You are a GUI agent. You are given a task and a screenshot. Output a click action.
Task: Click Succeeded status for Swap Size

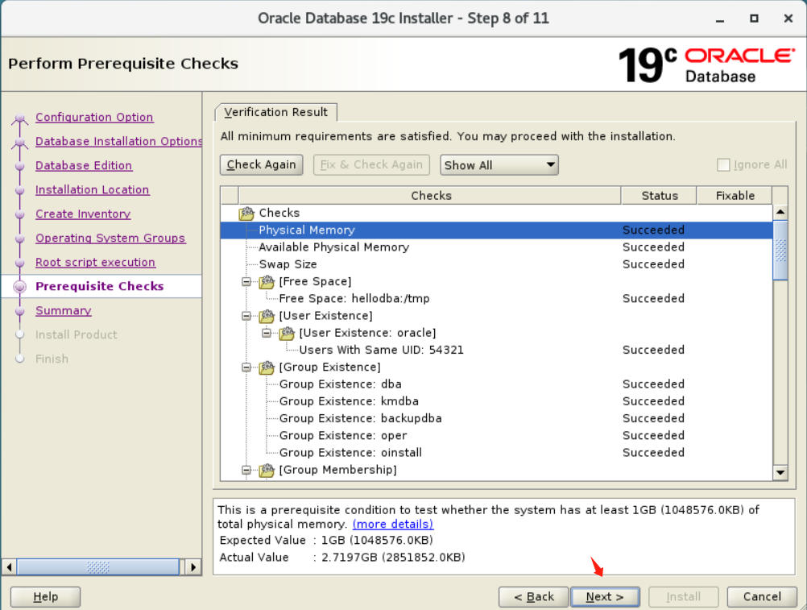point(654,264)
